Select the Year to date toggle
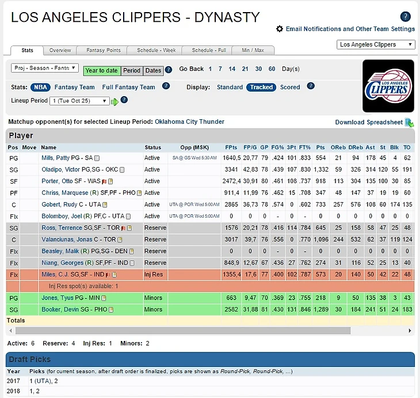420x398 pixels. coord(101,71)
